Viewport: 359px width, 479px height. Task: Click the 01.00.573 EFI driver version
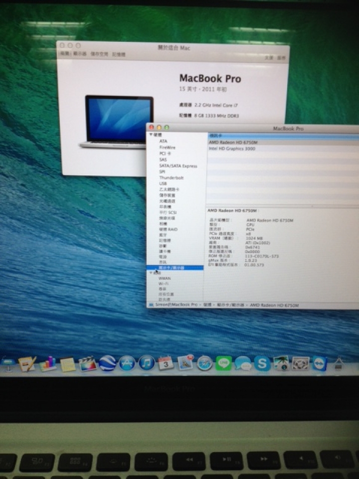254,265
